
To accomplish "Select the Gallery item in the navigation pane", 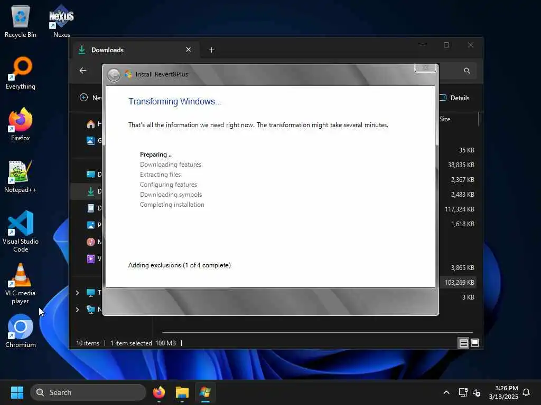I will (x=94, y=140).
